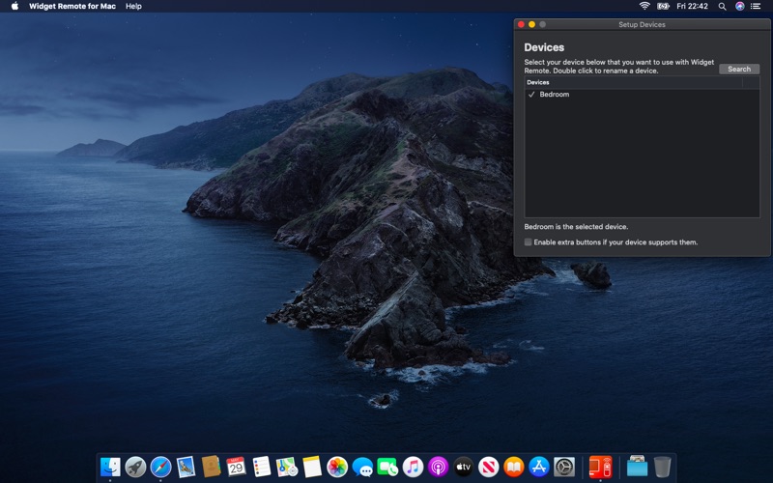The width and height of the screenshot is (773, 483).
Task: Open Notification Center icon
Action: click(758, 6)
